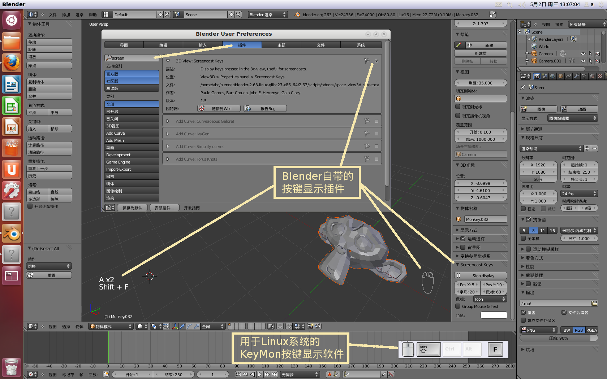This screenshot has width=607, height=379.
Task: Open the PNG file format dropdown
Action: (538, 330)
